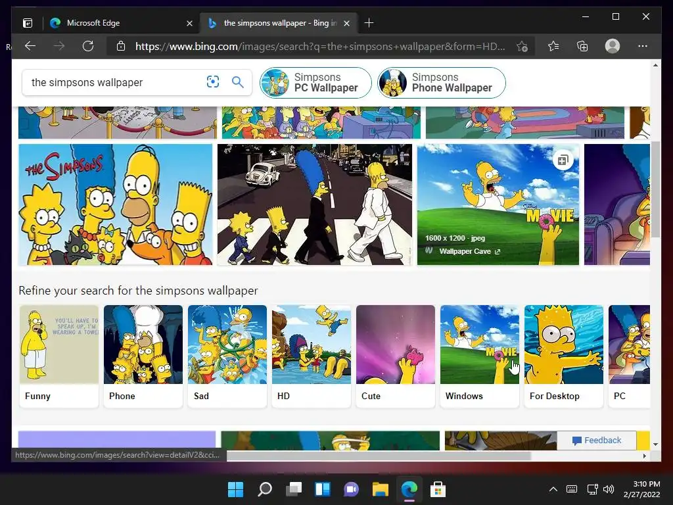Viewport: 673px width, 505px height.
Task: Open the Wallpaper Cave source link
Action: coord(465,251)
